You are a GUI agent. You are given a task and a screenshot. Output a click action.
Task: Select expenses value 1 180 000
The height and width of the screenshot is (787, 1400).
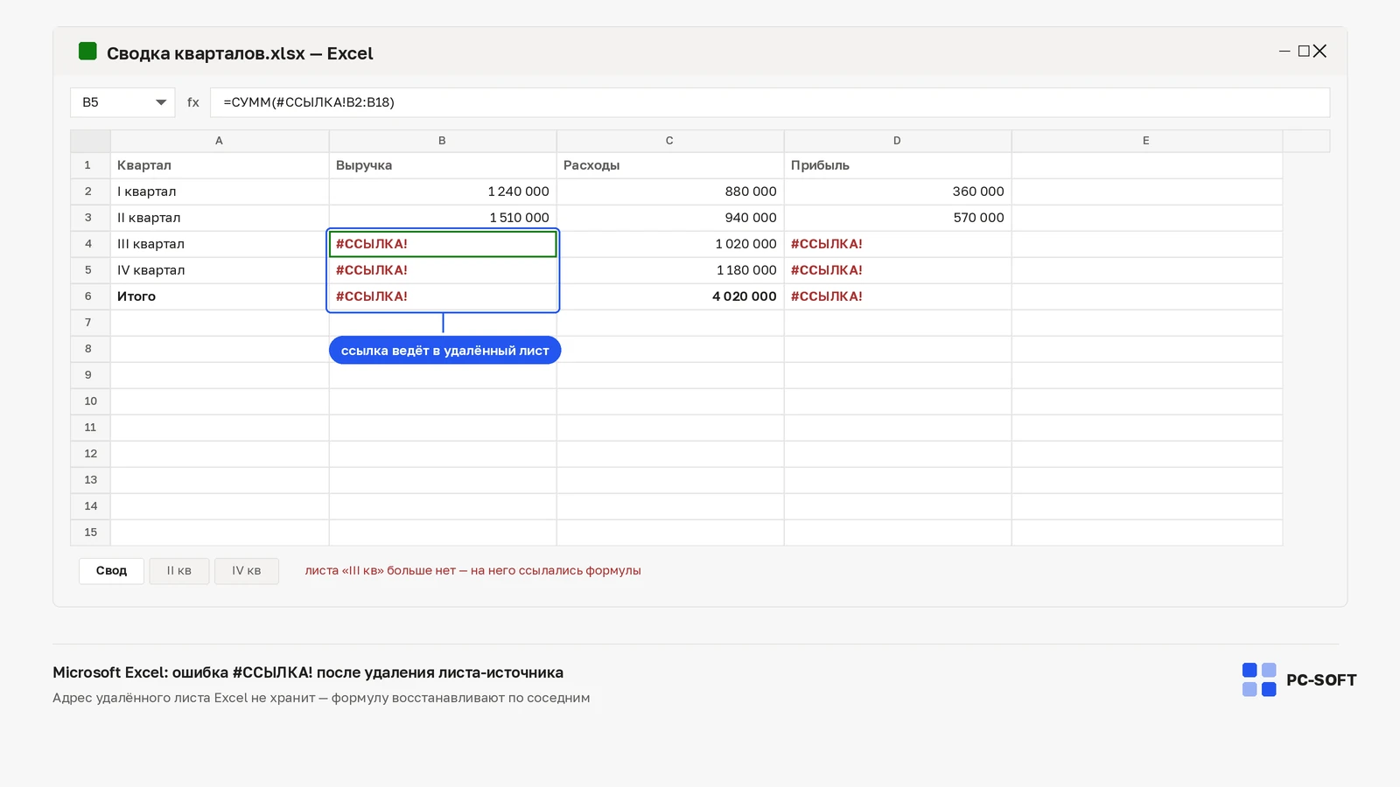tap(670, 270)
